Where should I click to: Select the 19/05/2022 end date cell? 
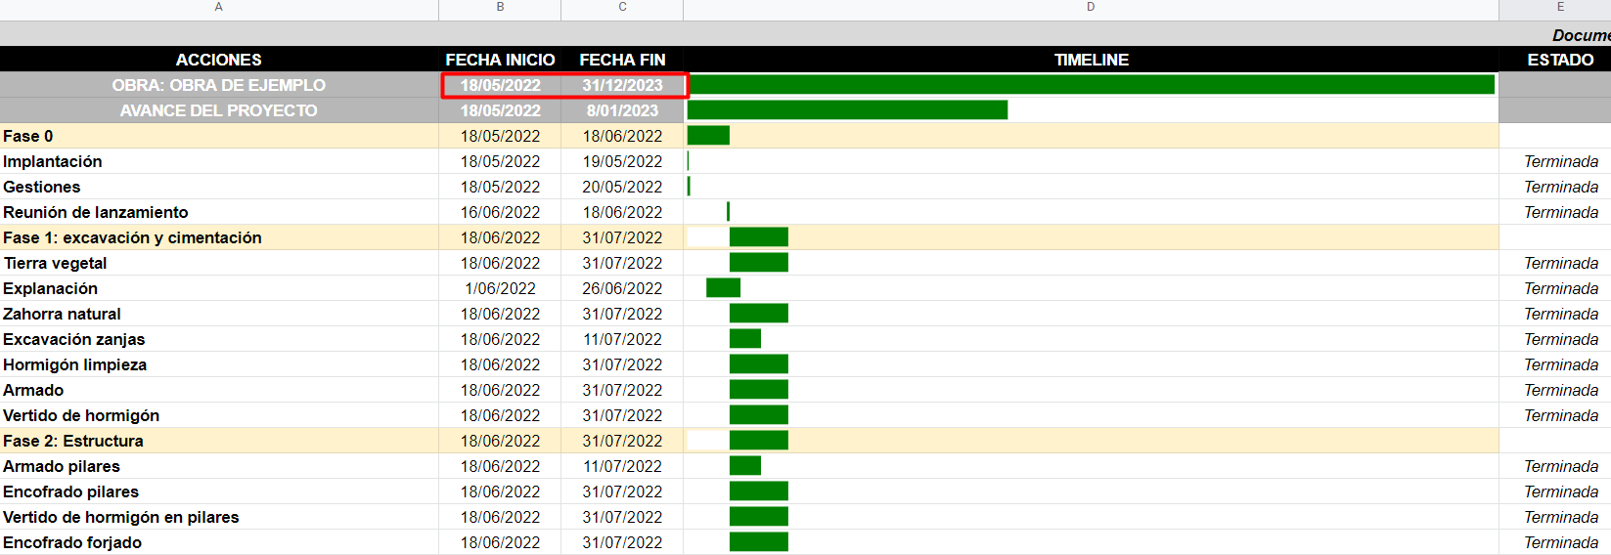tap(622, 161)
